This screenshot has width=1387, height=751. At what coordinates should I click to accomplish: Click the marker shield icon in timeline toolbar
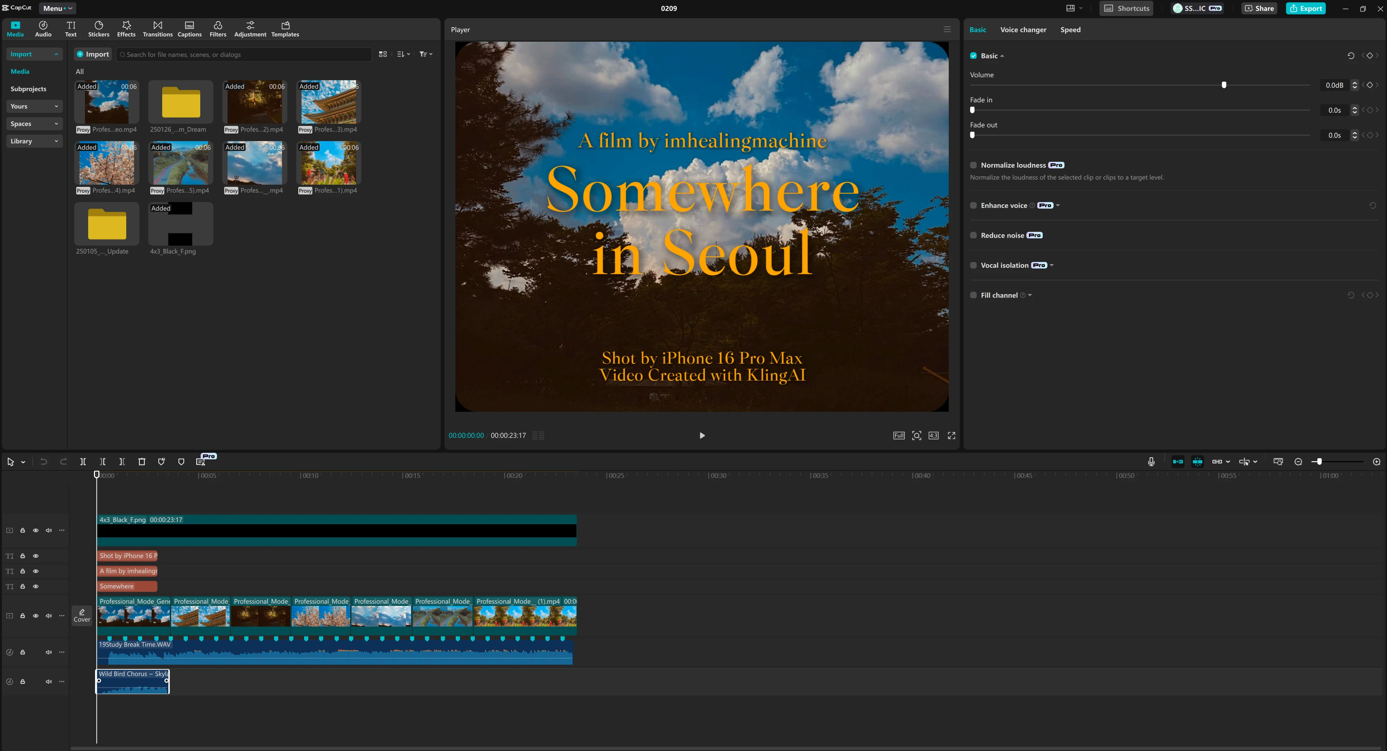(x=181, y=462)
